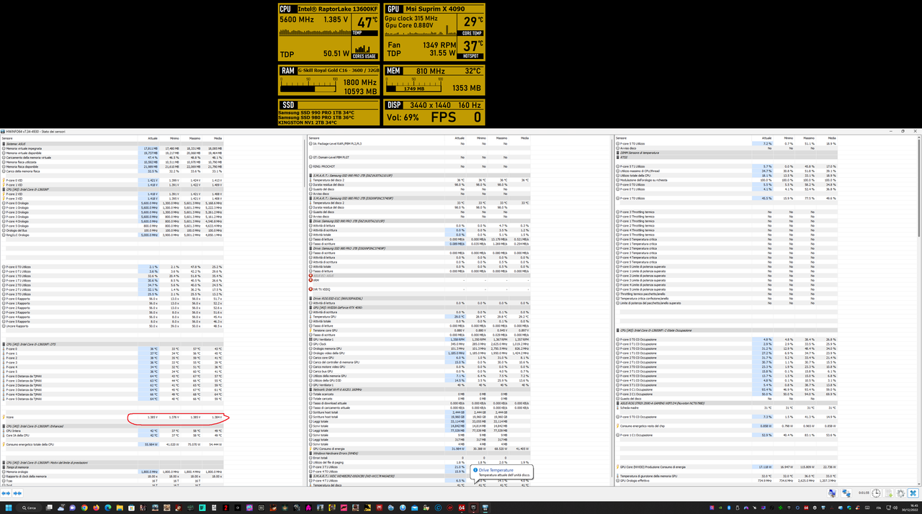The image size is (922, 514).
Task: Click the HWiNFO clock reset timer icon
Action: tap(876, 493)
